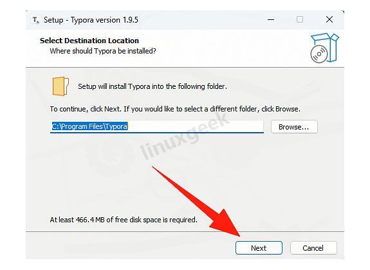Click the yellow folder icon
This screenshot has height=270, width=370.
click(x=60, y=86)
